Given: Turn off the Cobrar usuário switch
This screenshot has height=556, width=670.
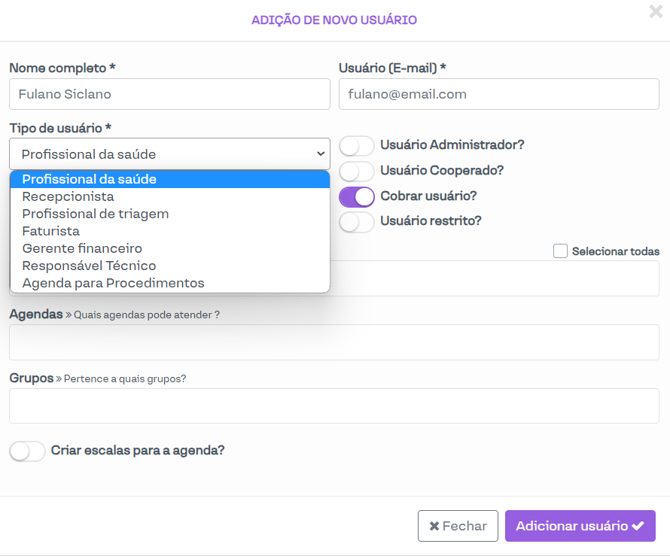Looking at the screenshot, I should click(357, 196).
